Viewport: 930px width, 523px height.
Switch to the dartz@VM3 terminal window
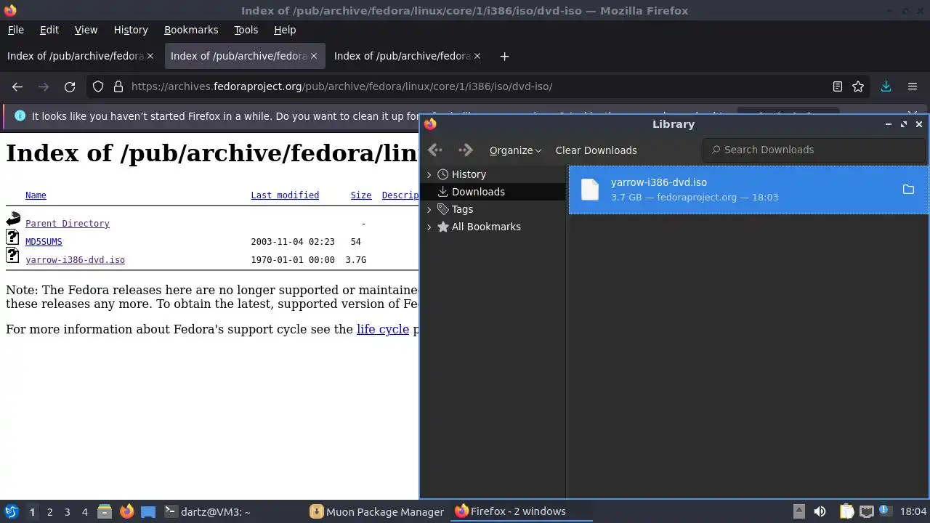(208, 511)
